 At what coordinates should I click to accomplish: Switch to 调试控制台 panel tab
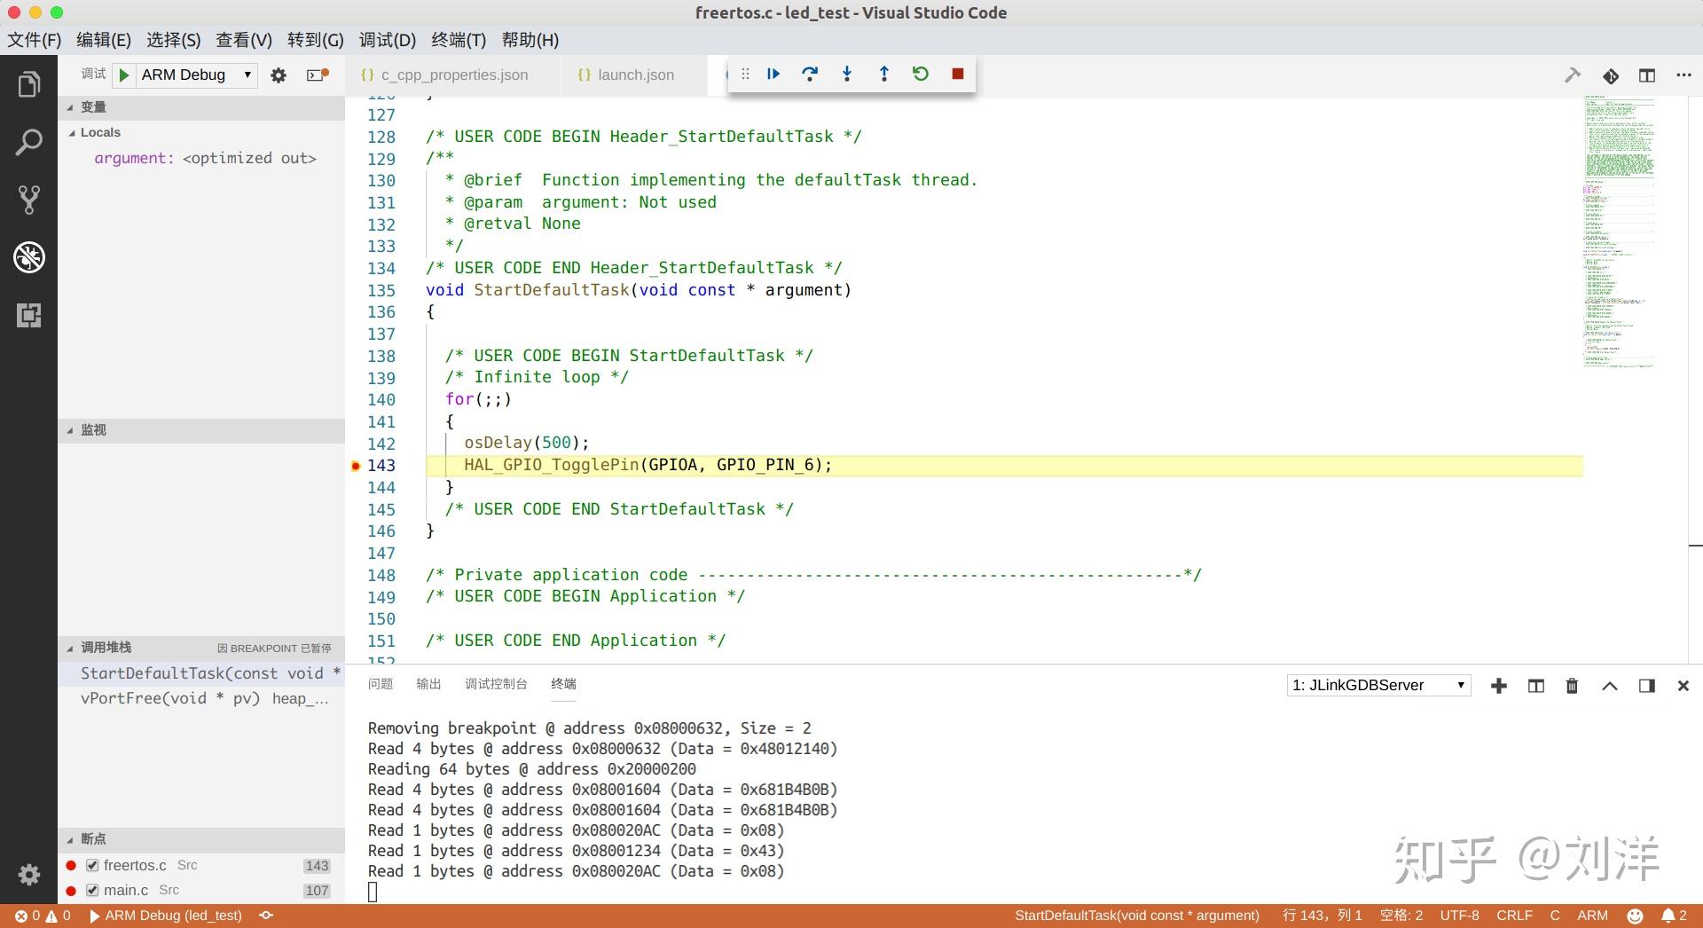point(496,684)
